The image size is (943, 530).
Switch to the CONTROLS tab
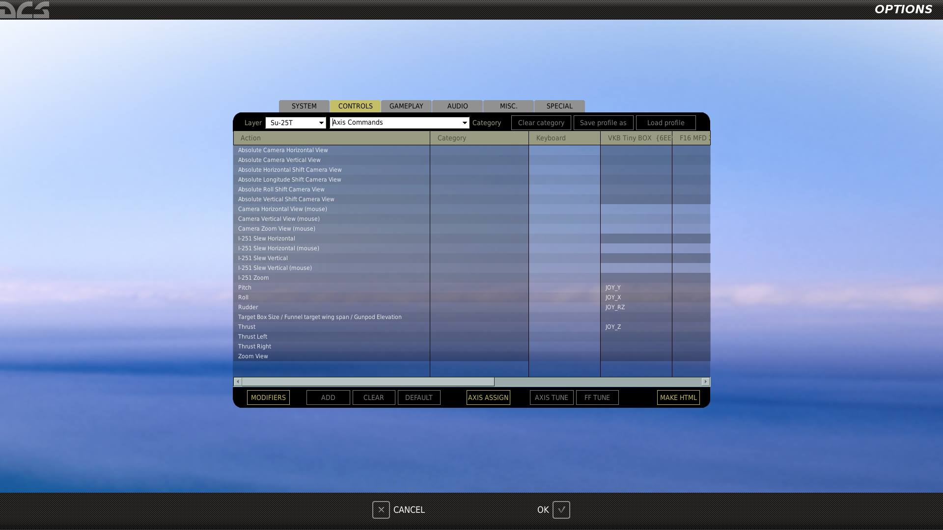tap(355, 106)
